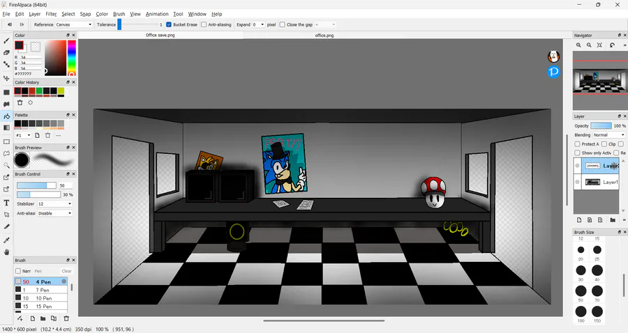The height and width of the screenshot is (333, 628).
Task: Open the Expand pixel value dropdown
Action: tap(258, 24)
